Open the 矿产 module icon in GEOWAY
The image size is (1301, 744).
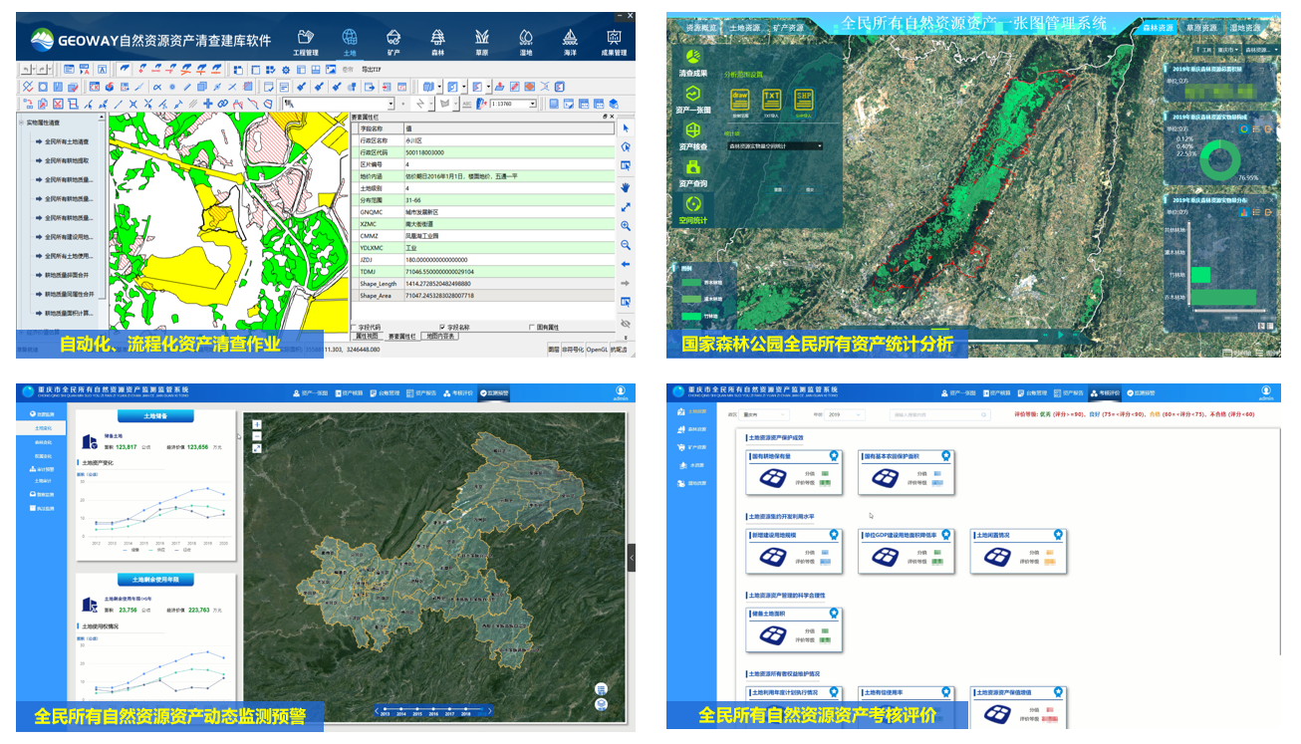click(393, 41)
